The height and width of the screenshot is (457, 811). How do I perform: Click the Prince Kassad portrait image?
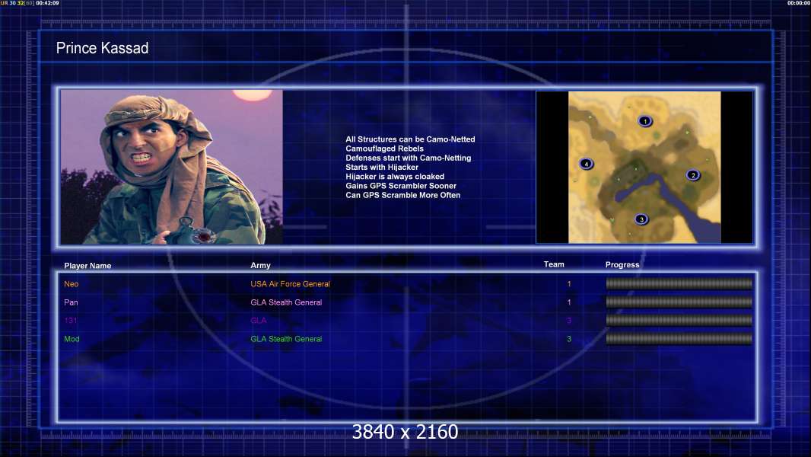[172, 167]
